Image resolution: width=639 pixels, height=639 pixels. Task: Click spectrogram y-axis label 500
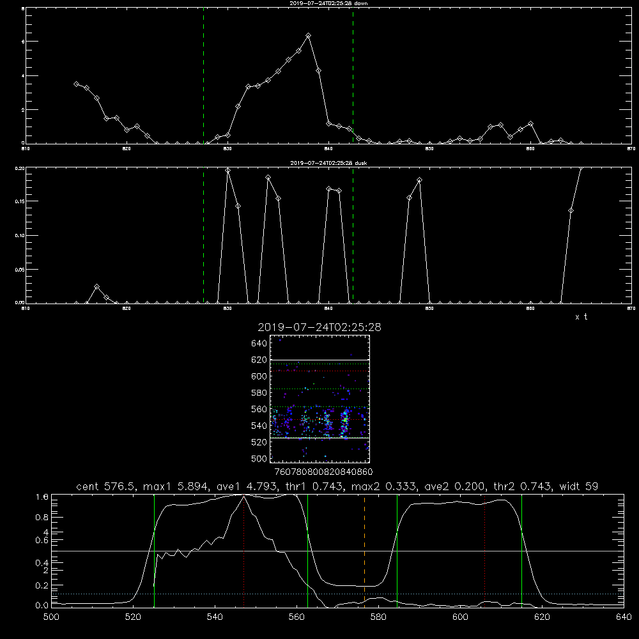(x=259, y=458)
